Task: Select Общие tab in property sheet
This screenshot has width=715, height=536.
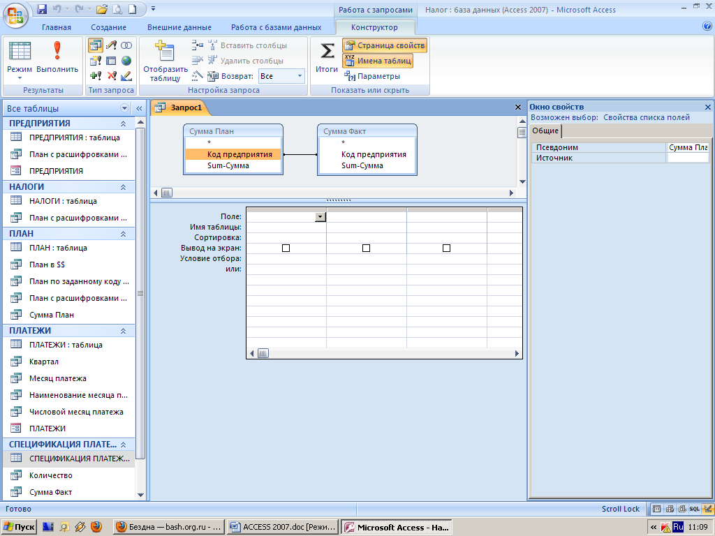Action: tap(545, 131)
